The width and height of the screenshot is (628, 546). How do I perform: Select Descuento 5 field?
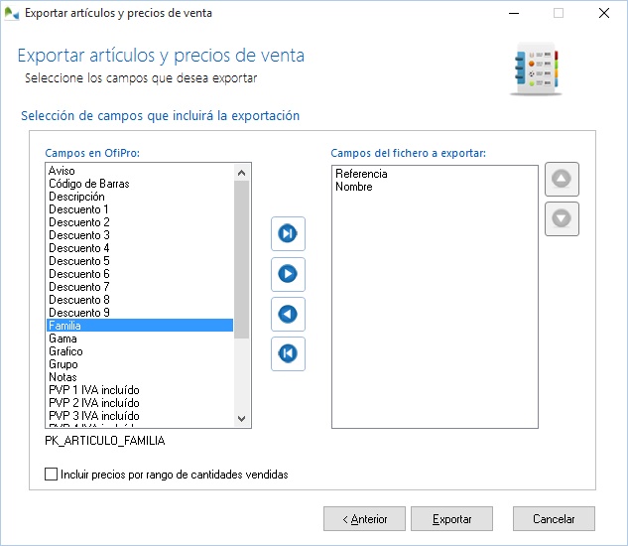coord(140,261)
